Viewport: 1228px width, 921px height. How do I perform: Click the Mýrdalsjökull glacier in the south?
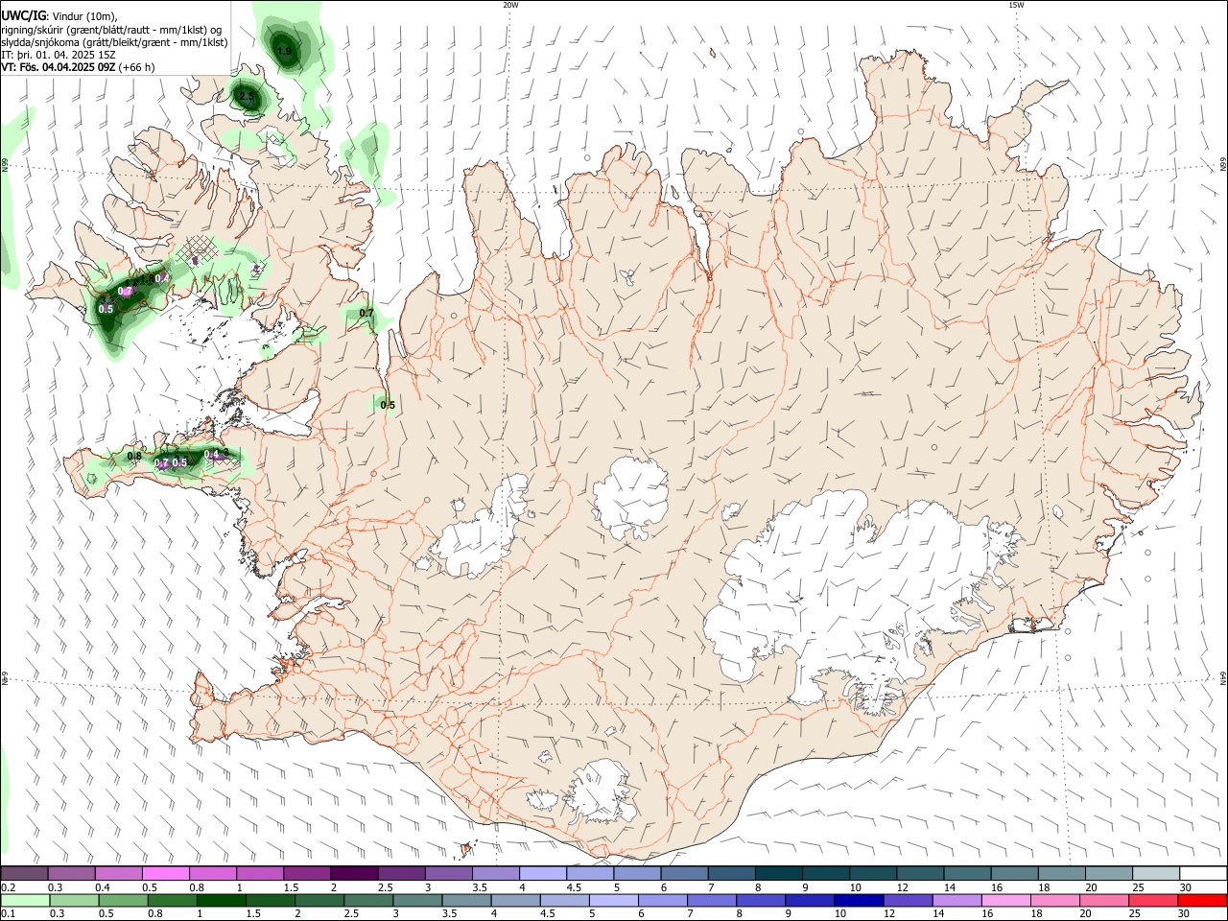point(602,792)
